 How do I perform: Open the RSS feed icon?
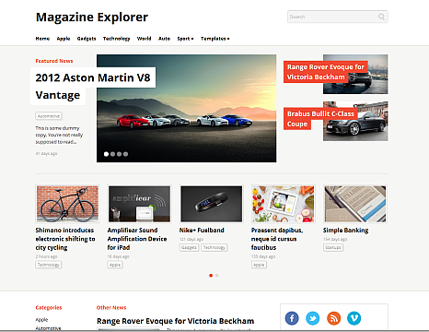333,318
